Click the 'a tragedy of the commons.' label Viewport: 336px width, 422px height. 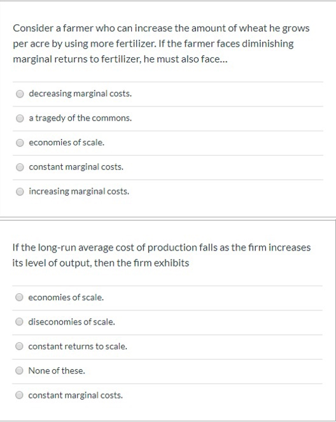pyautogui.click(x=80, y=118)
